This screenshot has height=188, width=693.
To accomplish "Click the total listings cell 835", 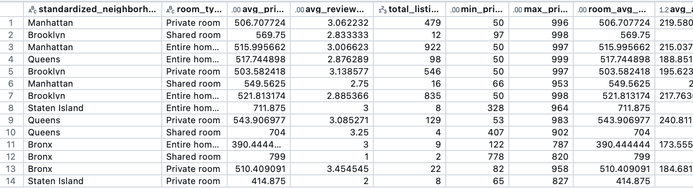I will point(409,96).
